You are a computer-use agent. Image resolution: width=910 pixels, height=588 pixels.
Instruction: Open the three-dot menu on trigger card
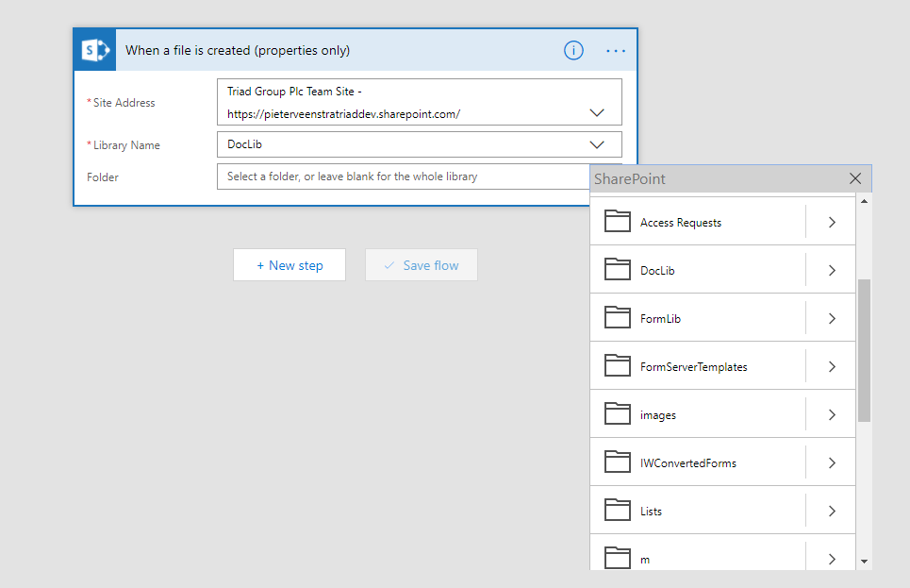616,51
